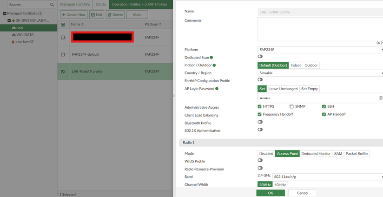Open the More menu button
Image resolution: width=383 pixels, height=197 pixels.
[x=137, y=15]
